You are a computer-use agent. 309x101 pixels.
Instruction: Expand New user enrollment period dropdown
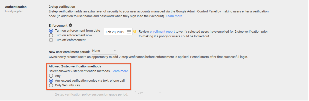(104, 51)
